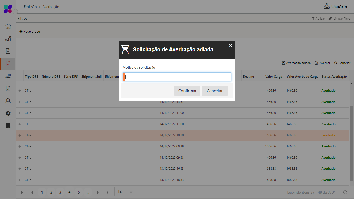Open the user profile sidebar icon
Viewport: 354px width, 199px height.
[8, 101]
